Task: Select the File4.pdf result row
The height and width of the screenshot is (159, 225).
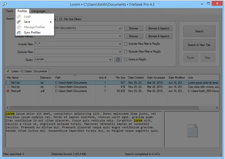Action: [x=112, y=91]
